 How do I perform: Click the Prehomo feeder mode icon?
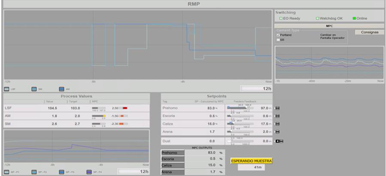(277, 108)
